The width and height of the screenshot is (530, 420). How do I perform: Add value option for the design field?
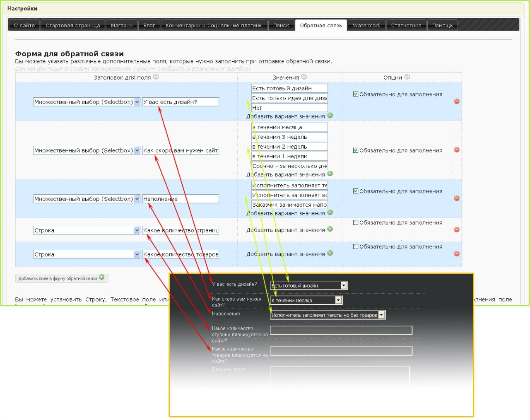pos(330,116)
